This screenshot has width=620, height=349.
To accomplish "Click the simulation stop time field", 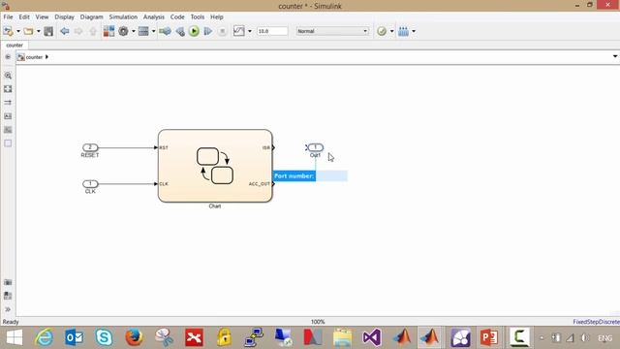I will tap(272, 31).
